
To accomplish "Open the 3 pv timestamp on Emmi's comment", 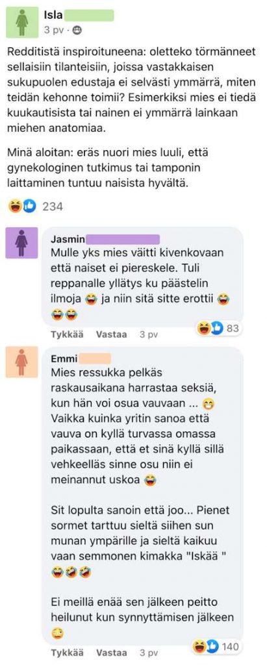I will tap(149, 652).
